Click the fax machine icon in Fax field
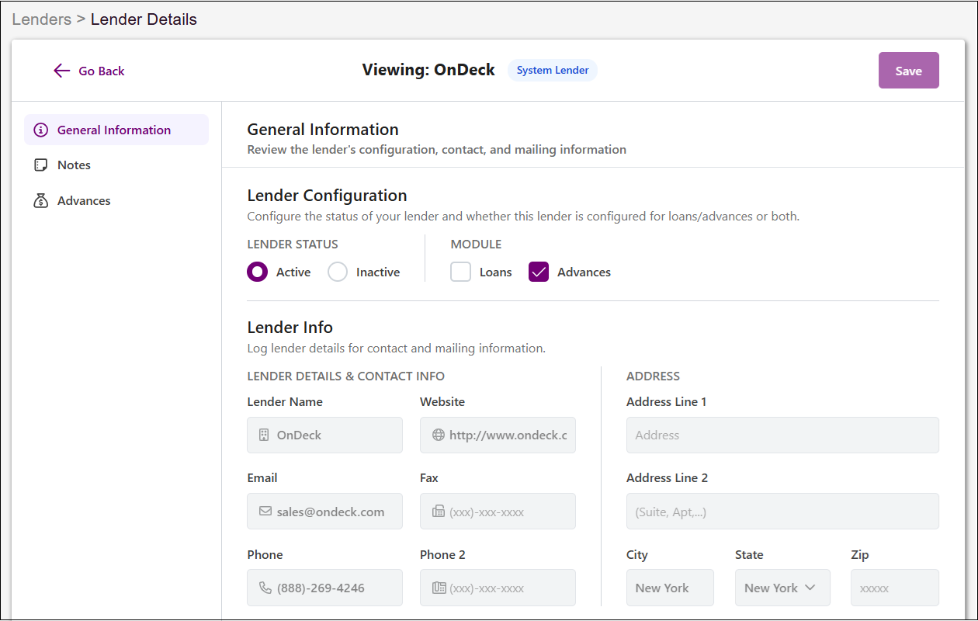Screen dimensions: 978x621 point(439,512)
